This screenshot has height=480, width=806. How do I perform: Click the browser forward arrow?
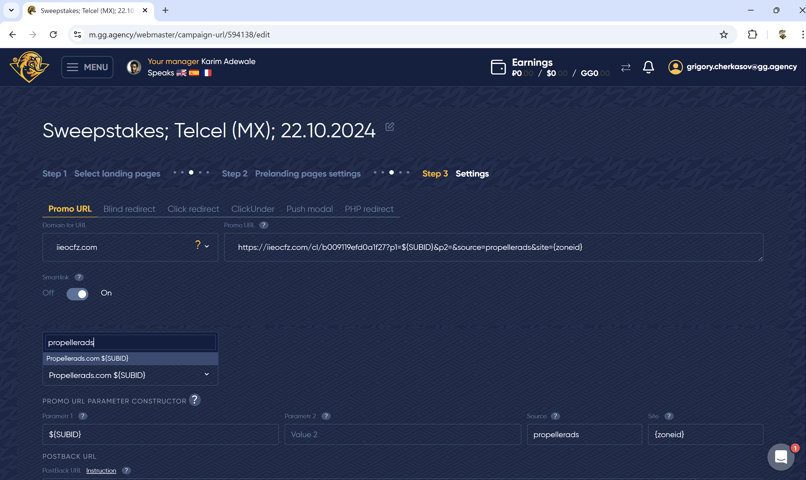(x=33, y=35)
